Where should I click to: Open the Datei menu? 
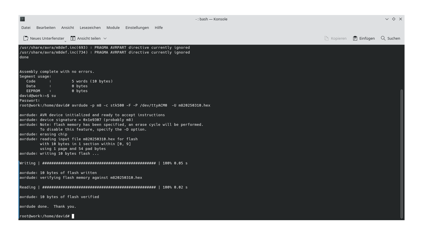coord(26,27)
